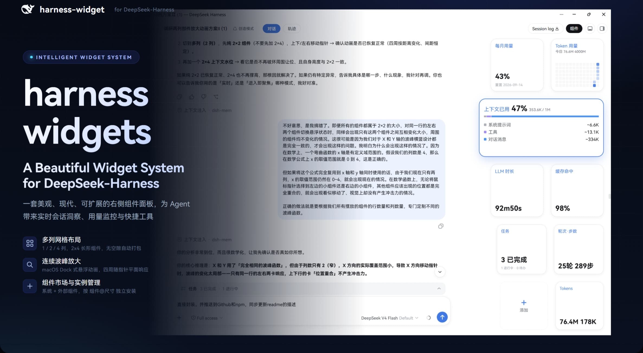This screenshot has height=353, width=643.
Task: Click the 重置 2026-09-14 reset date
Action: click(x=509, y=85)
